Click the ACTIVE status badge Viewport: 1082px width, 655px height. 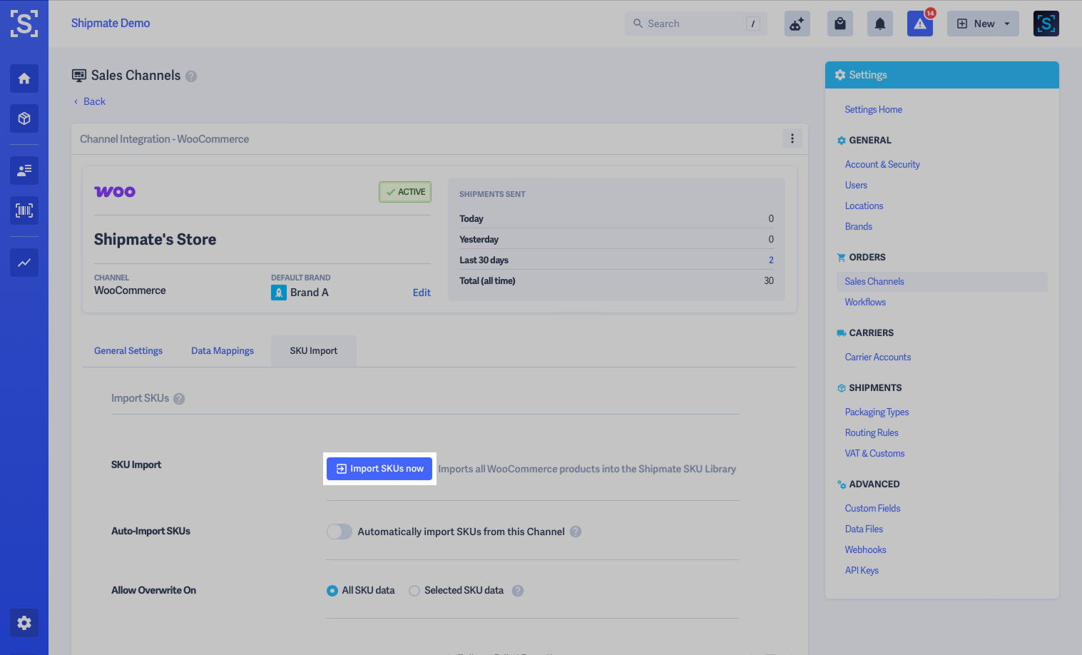point(405,192)
